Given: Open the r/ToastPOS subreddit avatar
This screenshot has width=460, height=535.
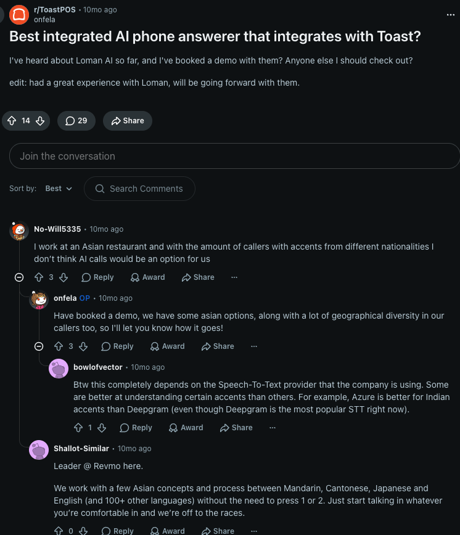Looking at the screenshot, I should [19, 15].
